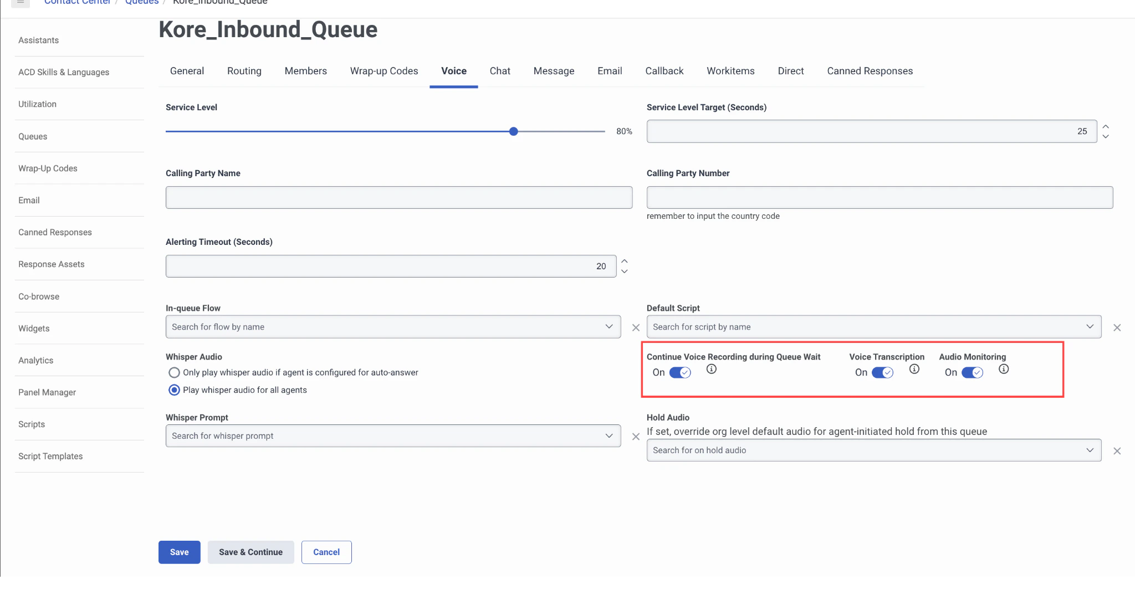This screenshot has height=595, width=1135.
Task: Clear the In-queue Flow selection X
Action: tap(636, 327)
